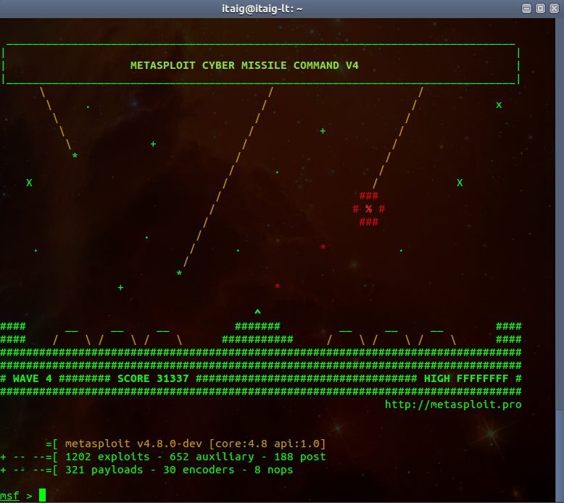
Task: Close the terminal window
Action: [554, 8]
